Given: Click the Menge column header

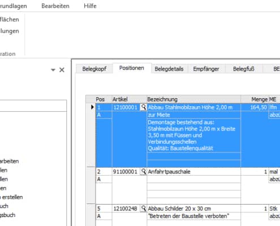Looking at the screenshot, I should [255, 99].
